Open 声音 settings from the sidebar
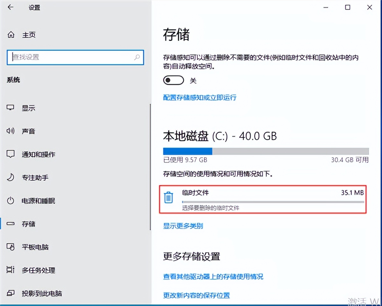 [x=11, y=131]
